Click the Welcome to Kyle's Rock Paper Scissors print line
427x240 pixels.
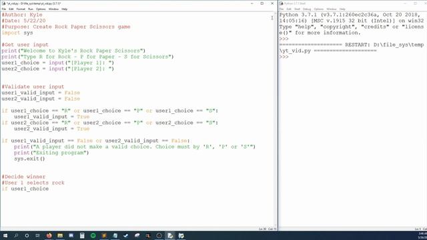[x=73, y=51]
